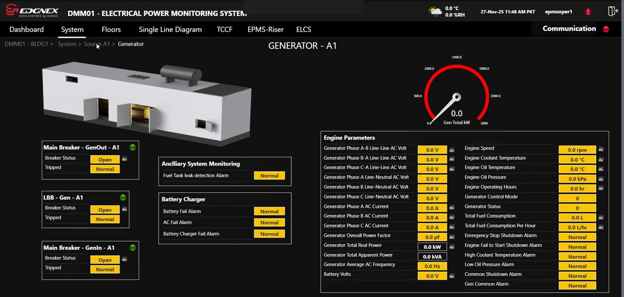Open trend icon for Overall Power Factor
This screenshot has width=624, height=297.
(452, 237)
